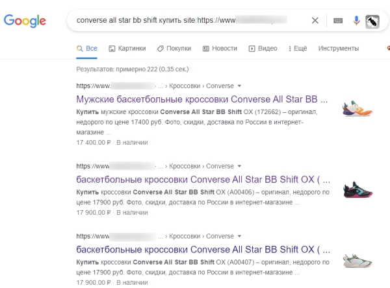Open Инструменты search tools
Image resolution: width=390 pixels, height=288 pixels.
tap(338, 48)
